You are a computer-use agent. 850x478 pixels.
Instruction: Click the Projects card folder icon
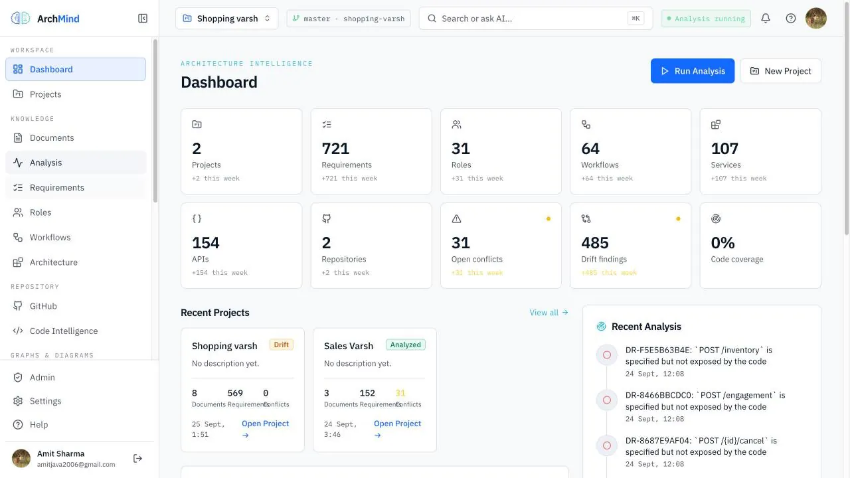tap(197, 124)
